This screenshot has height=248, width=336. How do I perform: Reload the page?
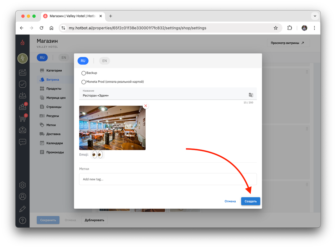41,28
